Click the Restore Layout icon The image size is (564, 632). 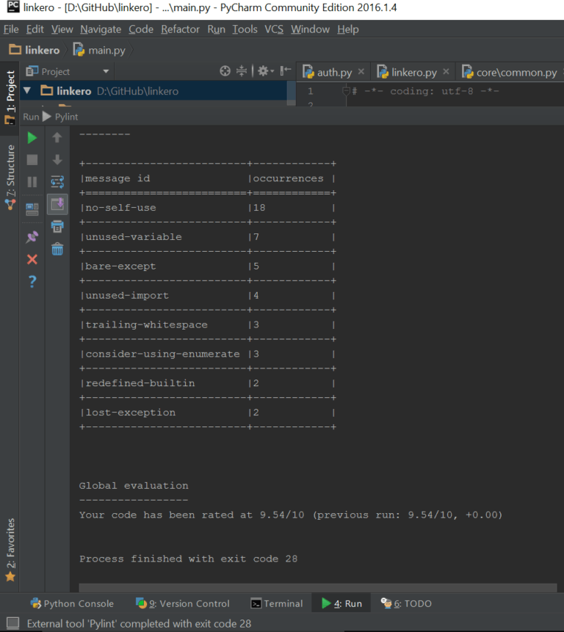pyautogui.click(x=32, y=208)
